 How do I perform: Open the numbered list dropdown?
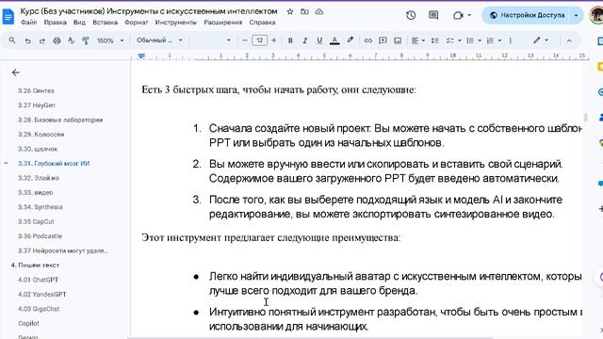(494, 40)
